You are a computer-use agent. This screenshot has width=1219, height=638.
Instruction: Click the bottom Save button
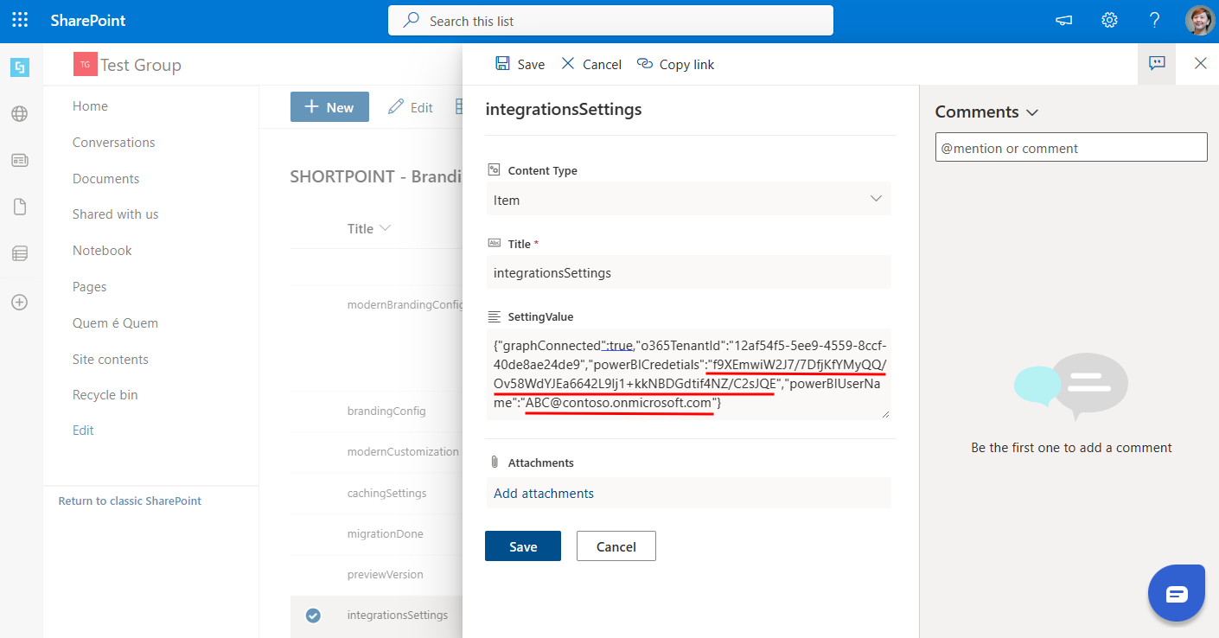point(523,546)
